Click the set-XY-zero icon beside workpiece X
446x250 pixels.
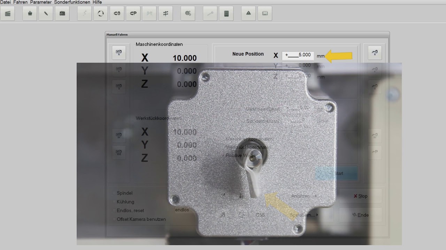point(119,135)
